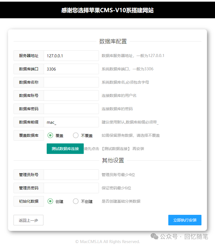Screen dimensions: 215x245
Task: Click the hint 请先点击【测试数据连接】再安装
Action: 114,149
